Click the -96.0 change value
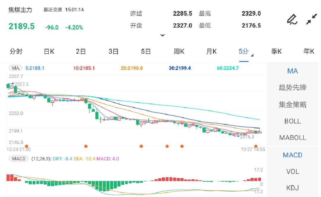 (52, 27)
